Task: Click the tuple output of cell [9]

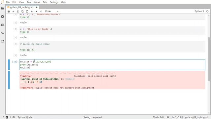Action: (23, 55)
